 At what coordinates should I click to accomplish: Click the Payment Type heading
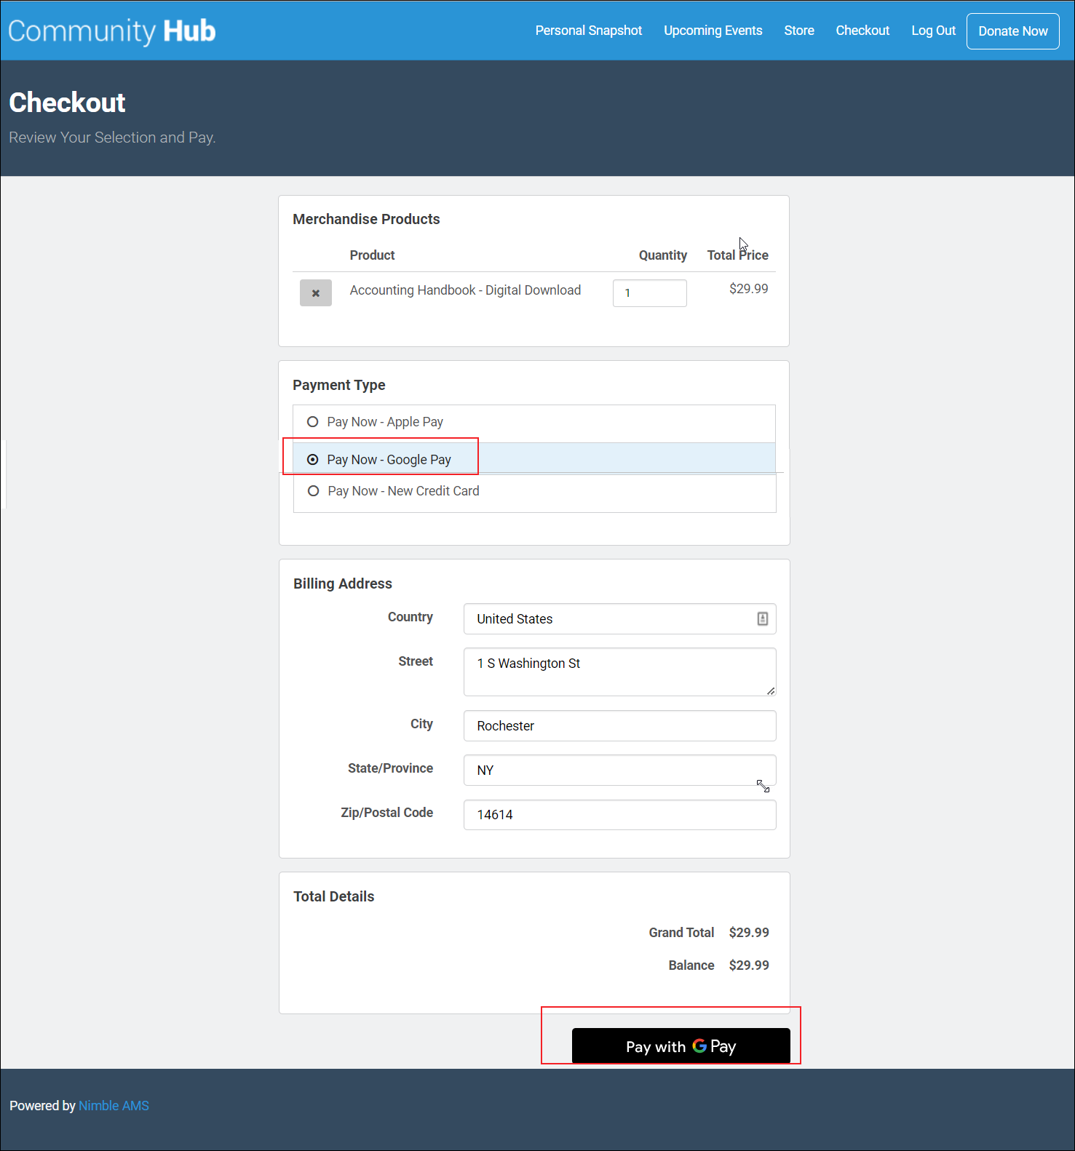(x=339, y=385)
